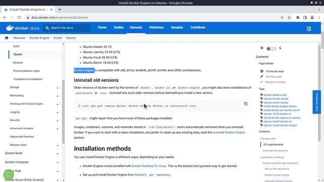Open the Install breadcrumb
Viewport: 324px width, 182px height.
tap(57, 38)
